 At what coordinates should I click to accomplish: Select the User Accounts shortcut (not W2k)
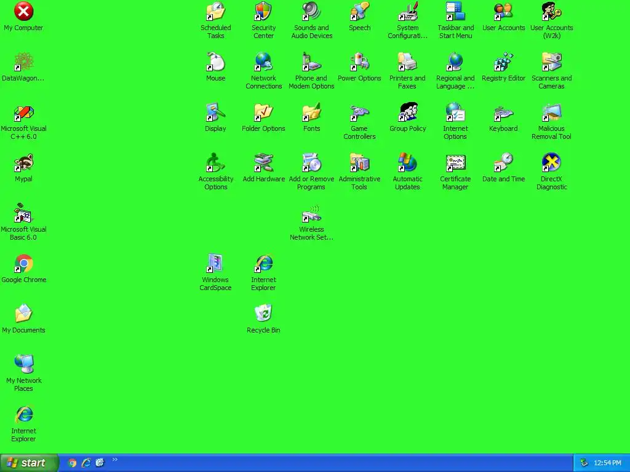(x=503, y=12)
